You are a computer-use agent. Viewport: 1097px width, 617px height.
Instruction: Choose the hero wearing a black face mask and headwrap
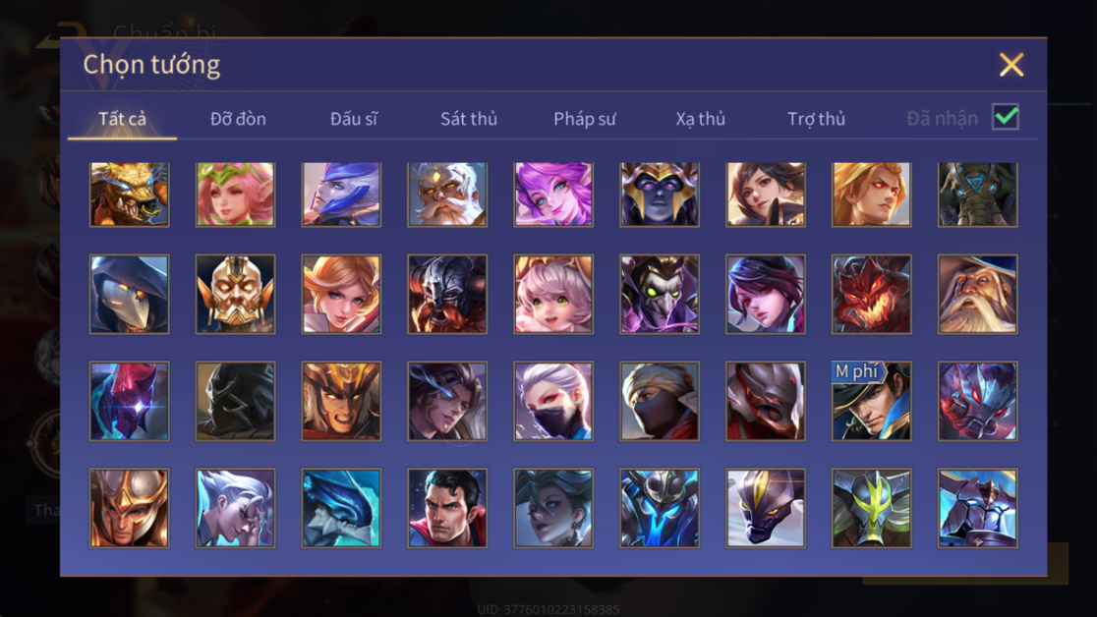coord(659,401)
